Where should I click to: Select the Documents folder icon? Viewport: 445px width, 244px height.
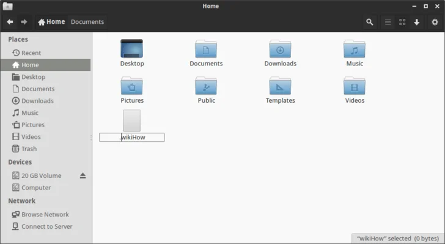[206, 49]
